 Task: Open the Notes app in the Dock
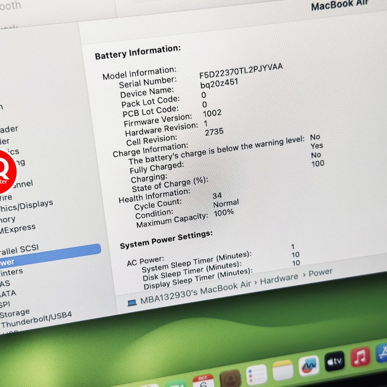point(283,370)
